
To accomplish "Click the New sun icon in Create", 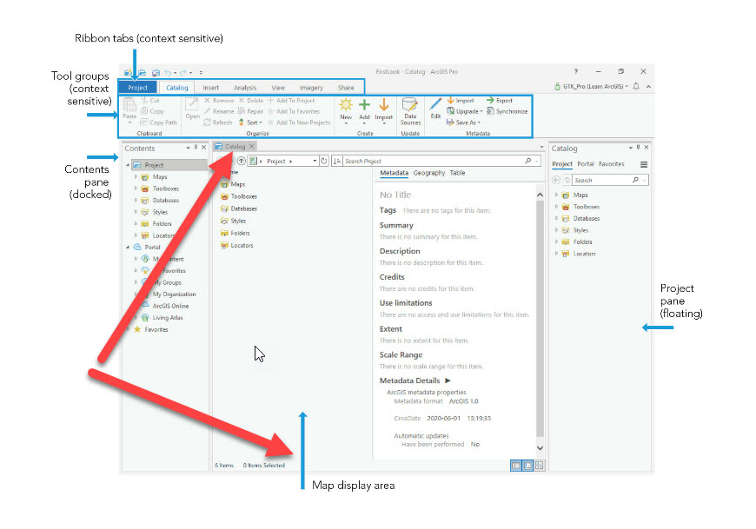I will point(346,104).
